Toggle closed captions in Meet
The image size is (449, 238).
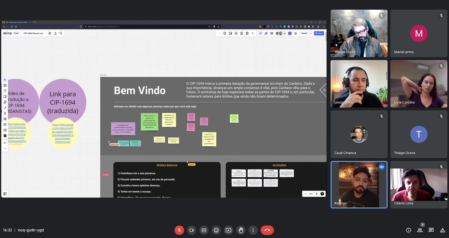coord(204,230)
